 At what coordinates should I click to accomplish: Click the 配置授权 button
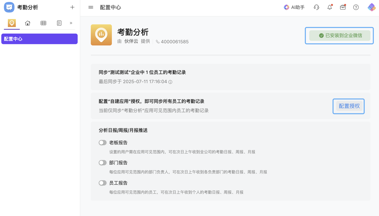pos(349,106)
